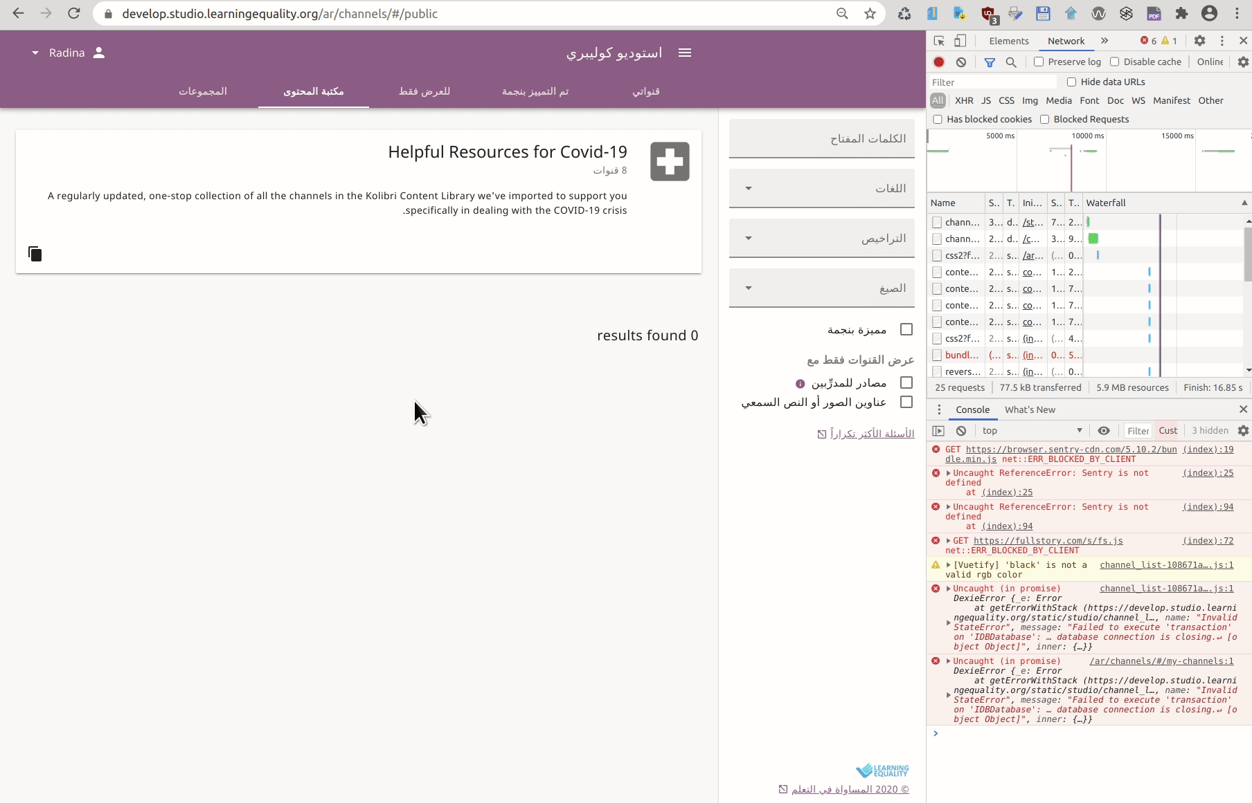Expand the Vuetify black color warning
The width and height of the screenshot is (1252, 803).
click(x=948, y=565)
